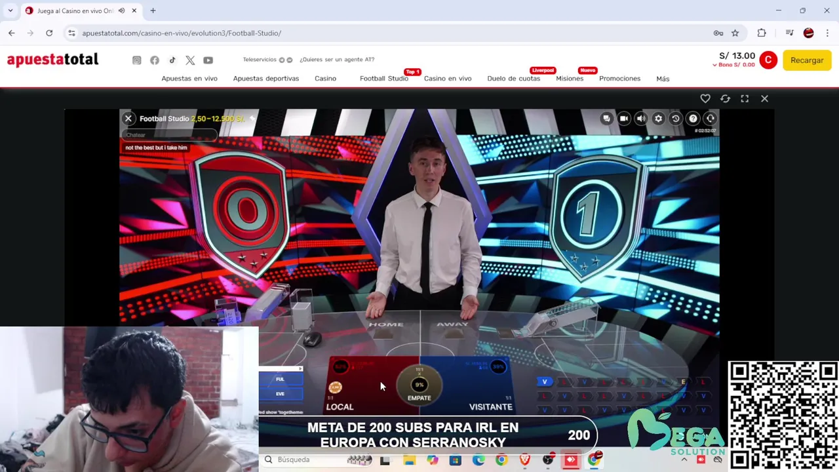This screenshot has width=839, height=472.
Task: Select the EVE button in the stats panel
Action: tap(280, 393)
